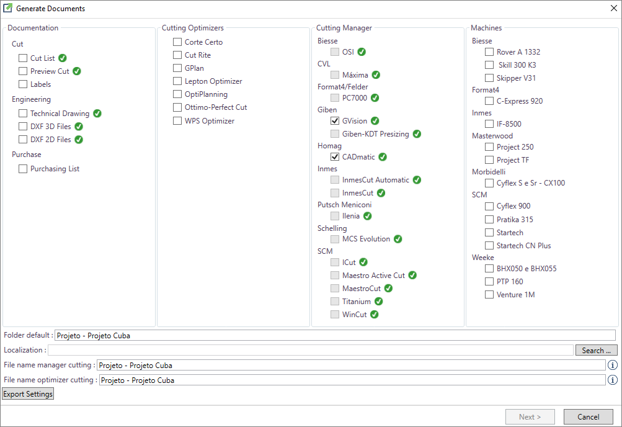
Task: Tick the OptiPlanning checkbox
Action: [177, 94]
